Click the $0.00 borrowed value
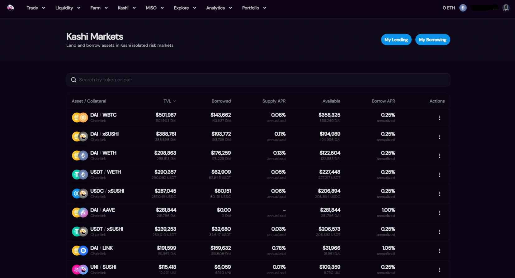Image resolution: width=515 pixels, height=278 pixels. point(224,210)
